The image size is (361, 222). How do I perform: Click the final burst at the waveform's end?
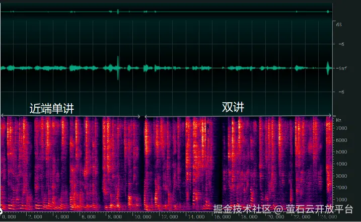[328, 68]
